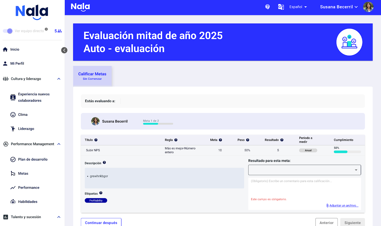Open the Metas sidebar item
Viewport: 381px width, 226px height.
tap(23, 173)
